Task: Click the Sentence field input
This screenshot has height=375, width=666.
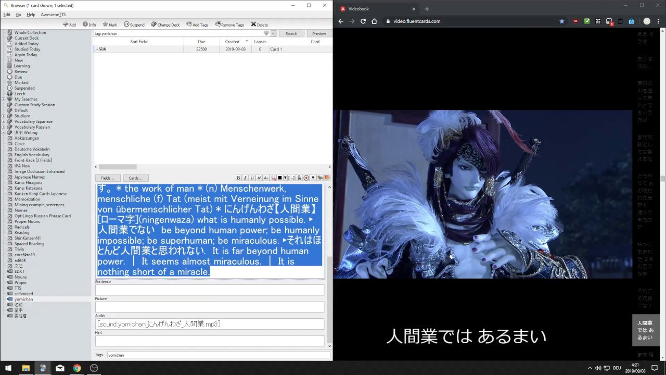Action: [x=210, y=290]
